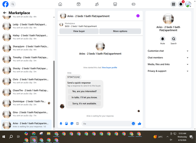Image resolution: width=196 pixels, height=143 pixels.
Task: Focus the message input field
Action: pyautogui.click(x=107, y=123)
